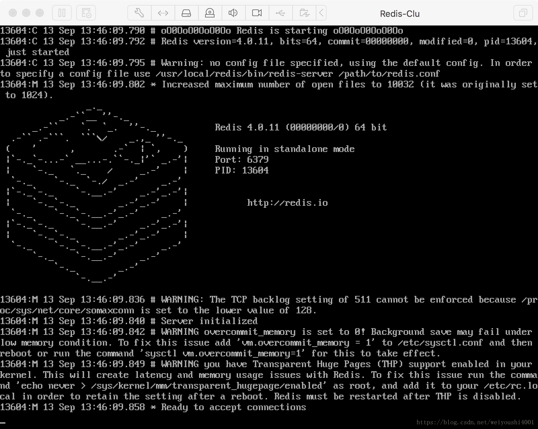
Task: Click '/sys/kernel/mm/transparent_hugepage/enabled' text
Action: pos(207,386)
